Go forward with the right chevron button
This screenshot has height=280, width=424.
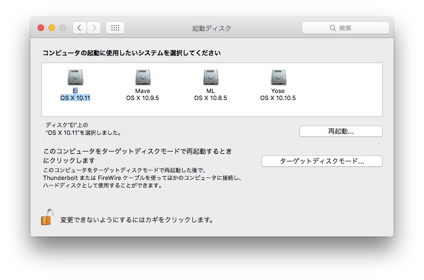point(94,28)
